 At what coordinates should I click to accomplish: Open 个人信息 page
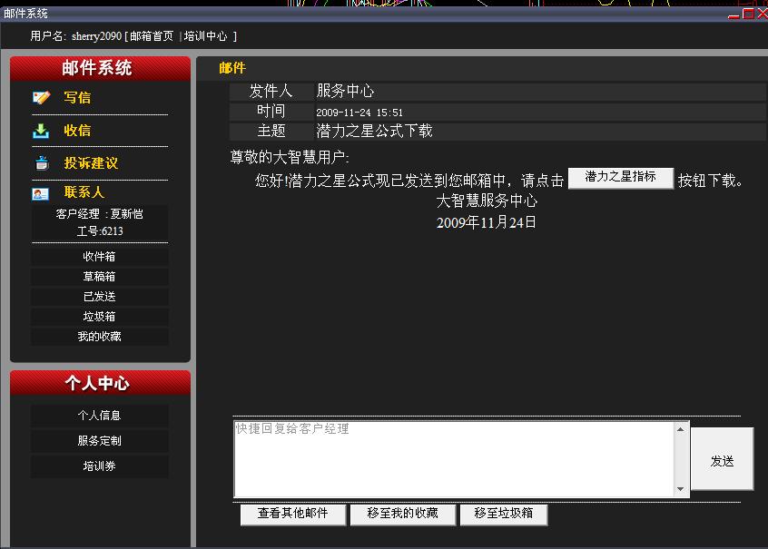[x=100, y=416]
